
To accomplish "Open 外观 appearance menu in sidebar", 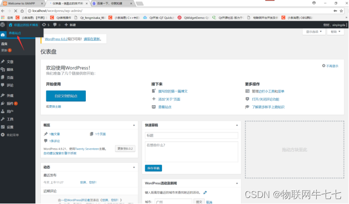I will [10, 96].
